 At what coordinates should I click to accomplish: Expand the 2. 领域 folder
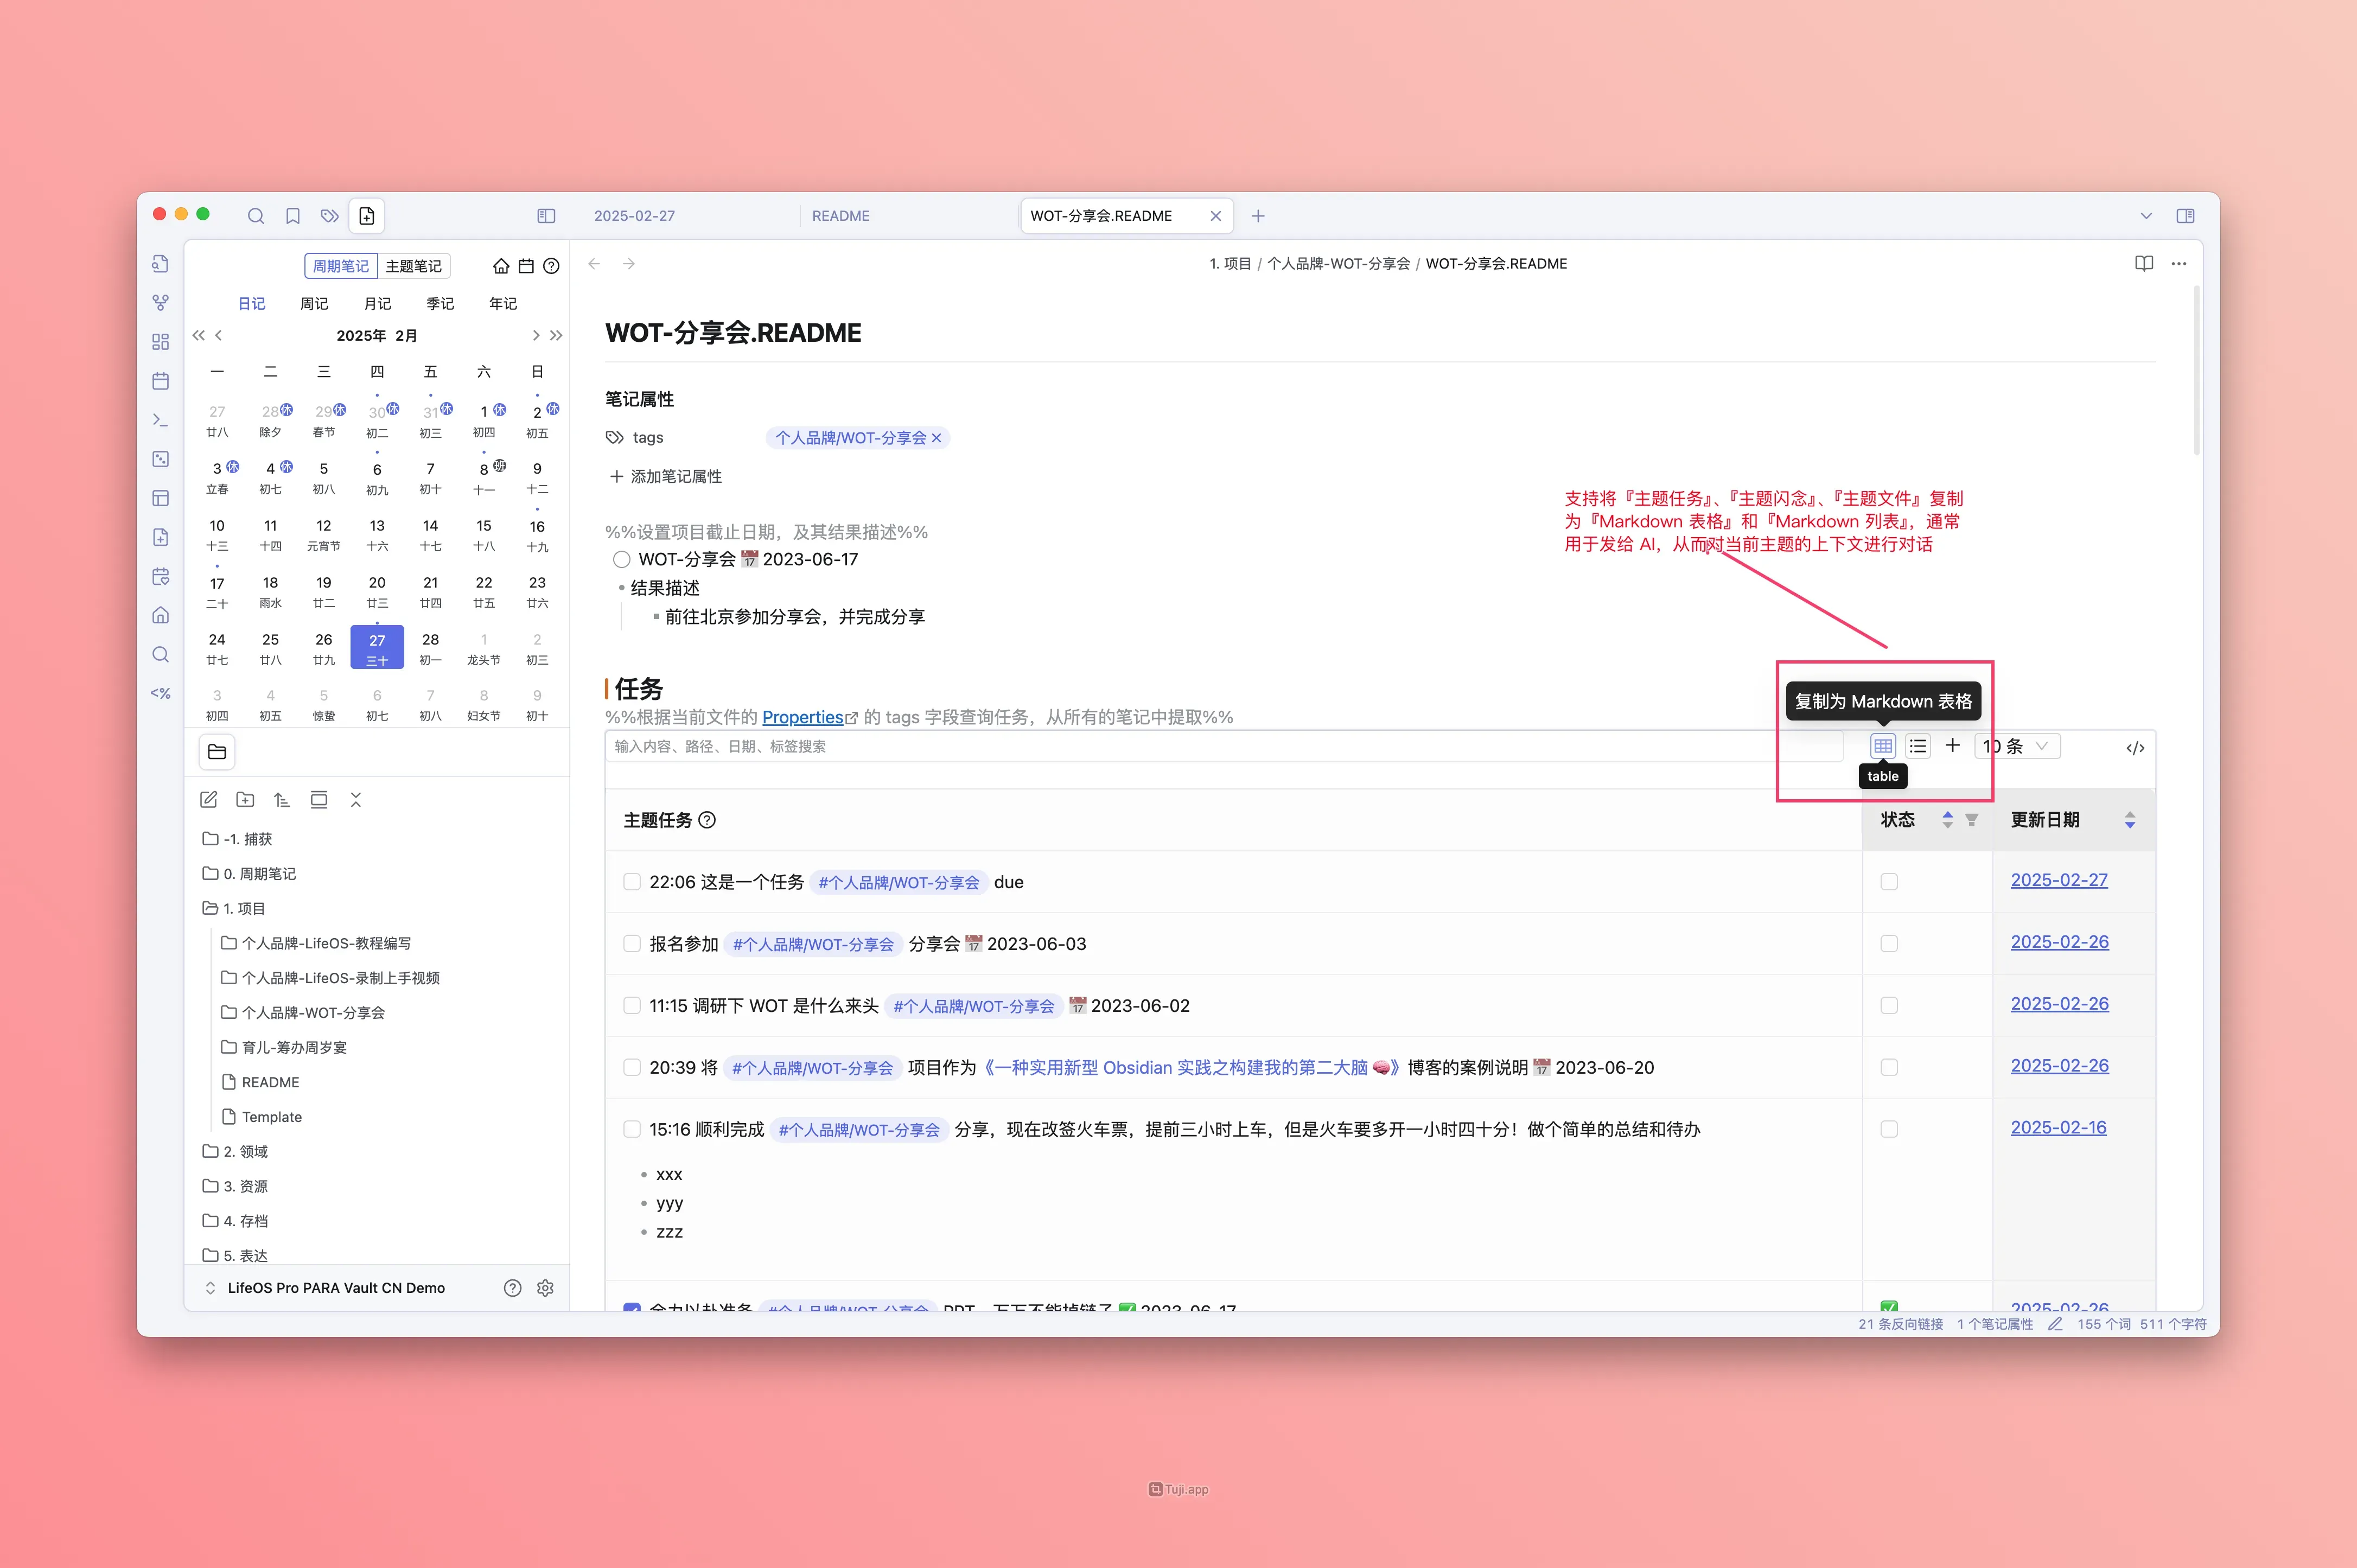coord(245,1152)
